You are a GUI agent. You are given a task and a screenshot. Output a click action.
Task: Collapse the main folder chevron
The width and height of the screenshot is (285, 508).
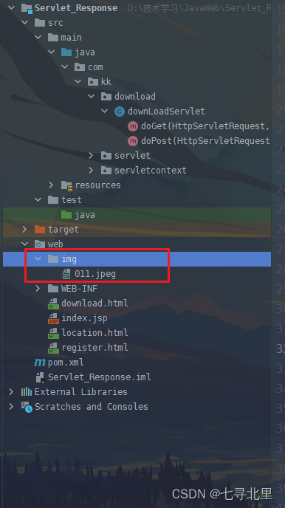[38, 37]
